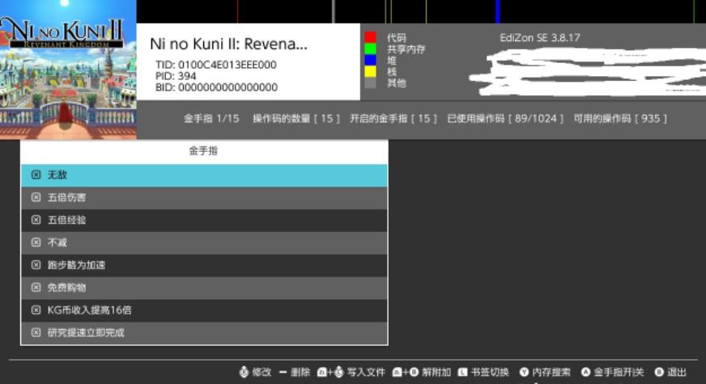Click the Y 内存搜索 button hint
Screen dimensions: 706x384
[x=545, y=373]
